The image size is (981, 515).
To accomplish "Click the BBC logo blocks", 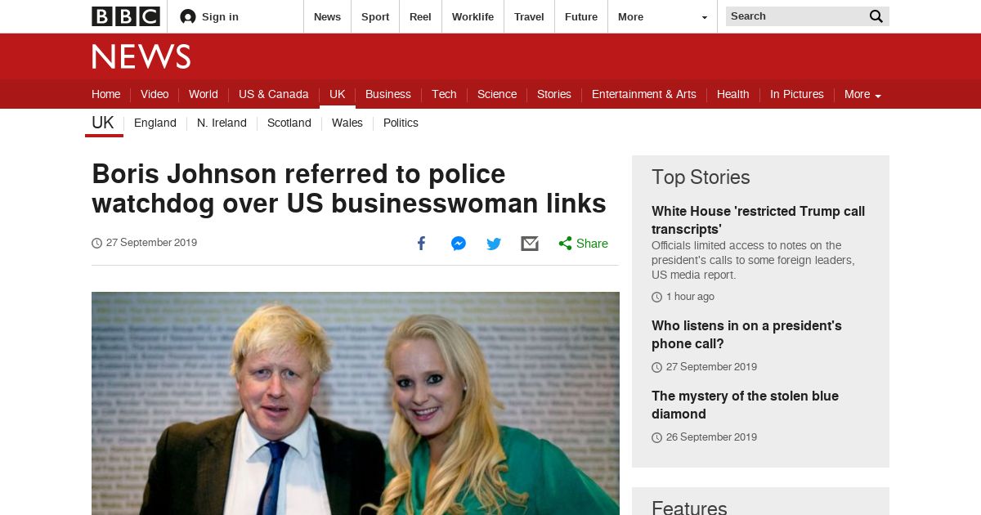I will [x=125, y=16].
